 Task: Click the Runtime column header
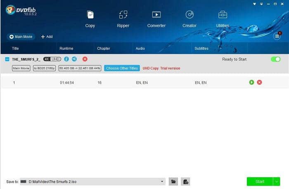[x=66, y=49]
